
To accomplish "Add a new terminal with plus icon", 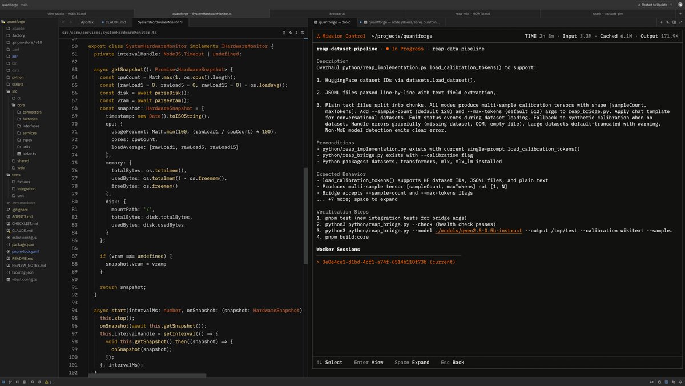I will click(x=661, y=22).
